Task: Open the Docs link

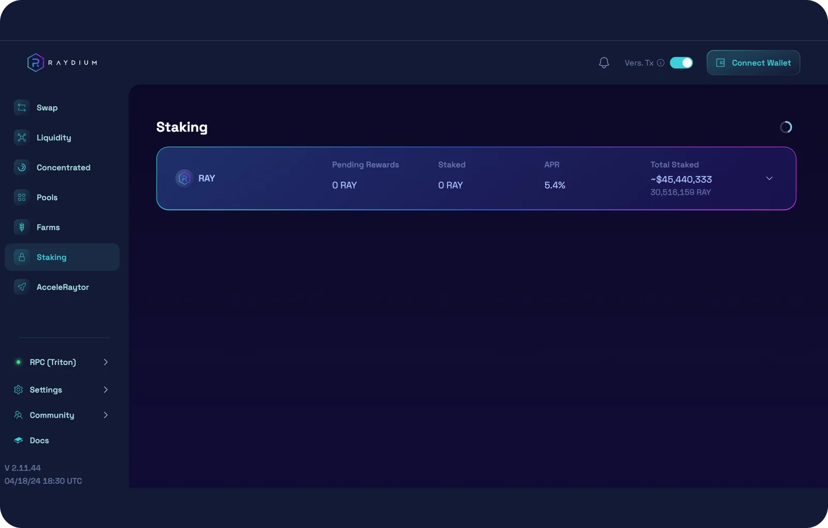Action: [x=39, y=441]
